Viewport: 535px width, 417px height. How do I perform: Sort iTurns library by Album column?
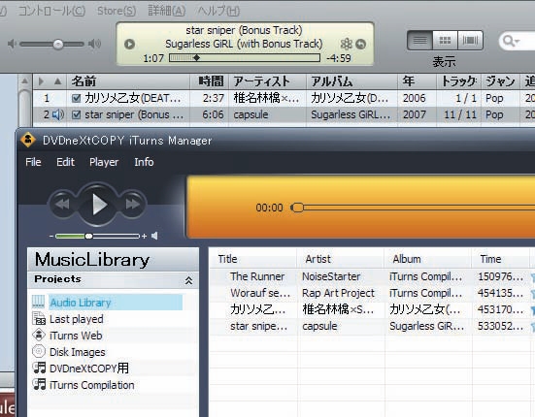pos(428,259)
